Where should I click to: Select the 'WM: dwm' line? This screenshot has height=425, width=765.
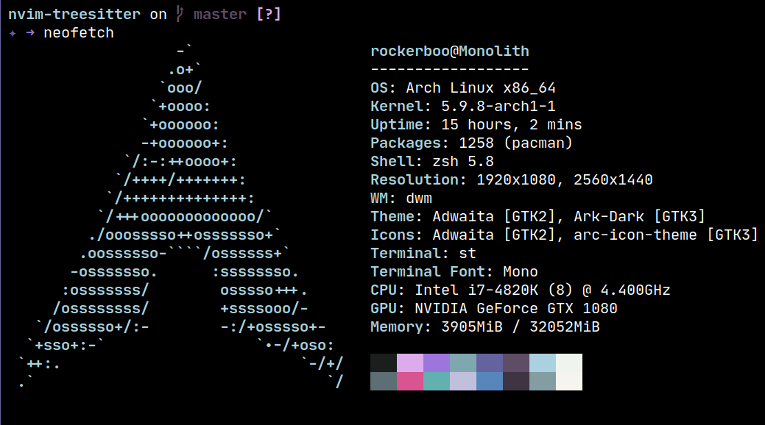[x=401, y=199]
